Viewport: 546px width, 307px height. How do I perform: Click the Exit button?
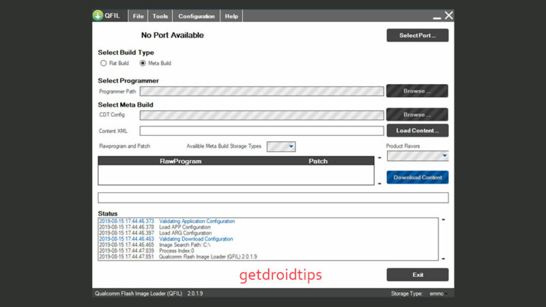tap(418, 275)
